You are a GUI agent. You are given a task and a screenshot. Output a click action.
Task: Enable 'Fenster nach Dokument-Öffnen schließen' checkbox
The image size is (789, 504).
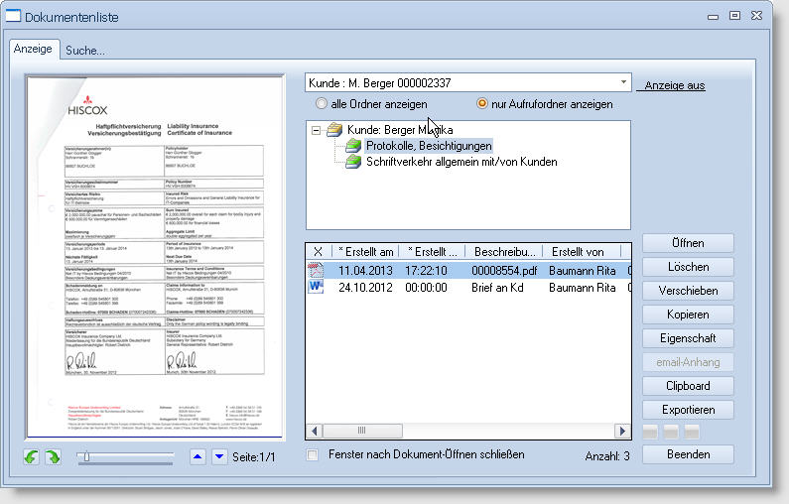pos(314,455)
